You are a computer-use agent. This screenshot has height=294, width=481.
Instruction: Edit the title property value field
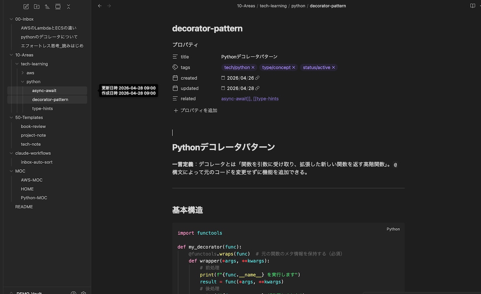point(312,57)
